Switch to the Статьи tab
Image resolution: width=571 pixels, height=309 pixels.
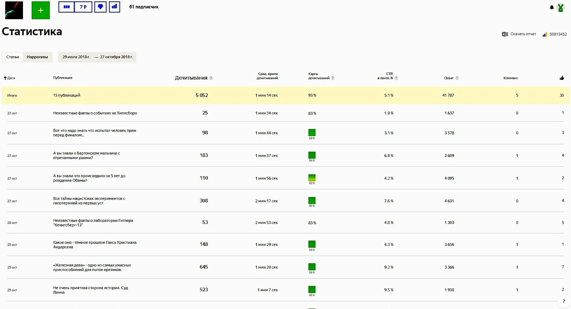coord(13,57)
